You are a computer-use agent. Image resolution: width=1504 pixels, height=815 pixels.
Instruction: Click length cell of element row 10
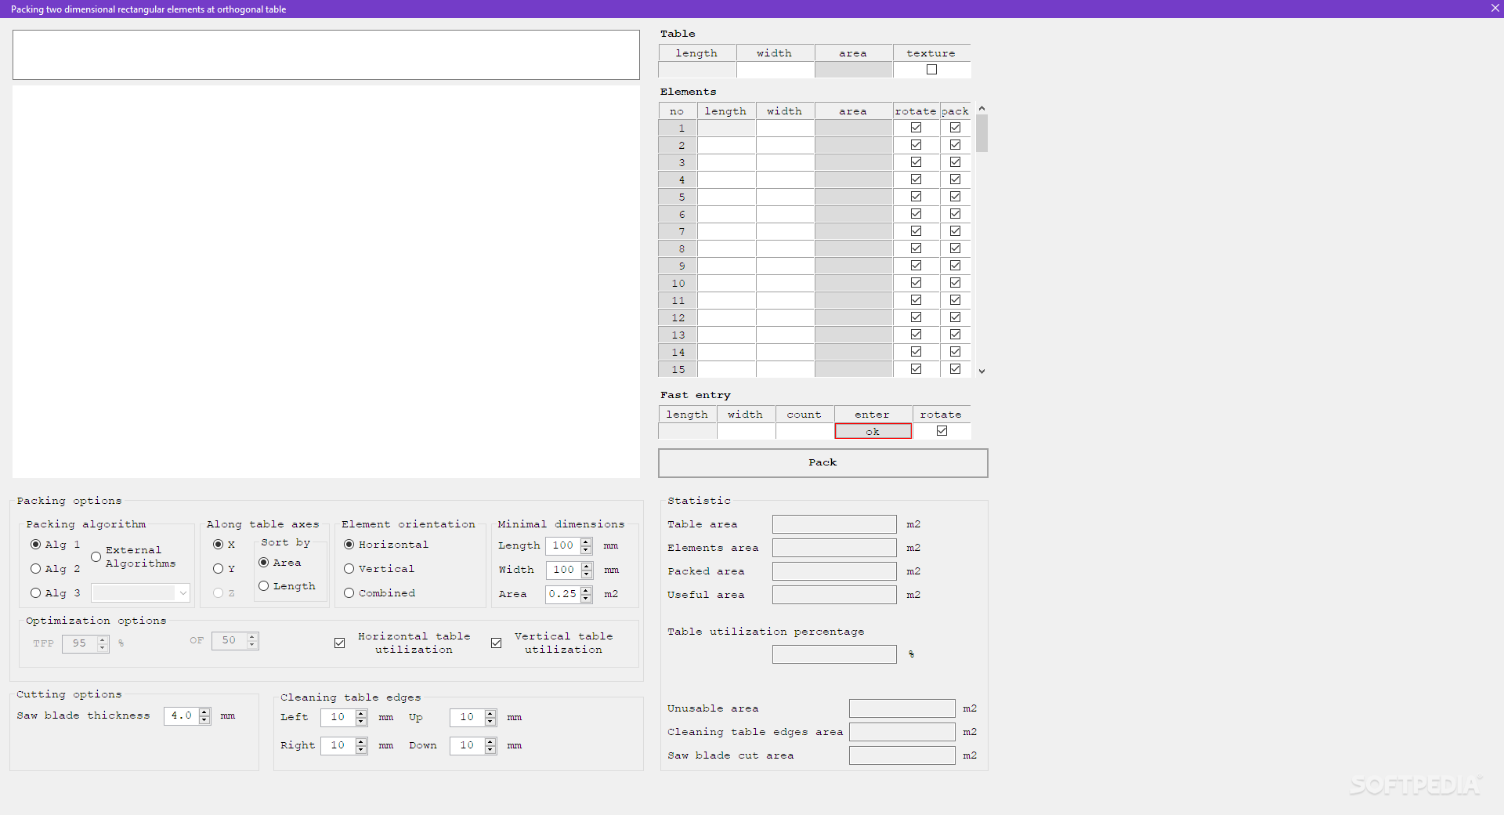click(727, 283)
